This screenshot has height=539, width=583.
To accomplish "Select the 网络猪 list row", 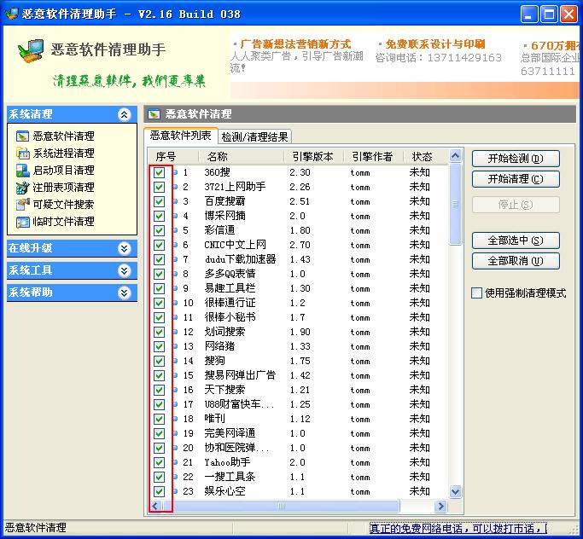I will click(x=299, y=346).
